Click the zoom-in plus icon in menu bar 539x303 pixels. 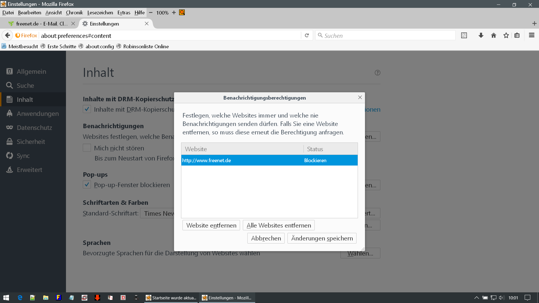[174, 13]
